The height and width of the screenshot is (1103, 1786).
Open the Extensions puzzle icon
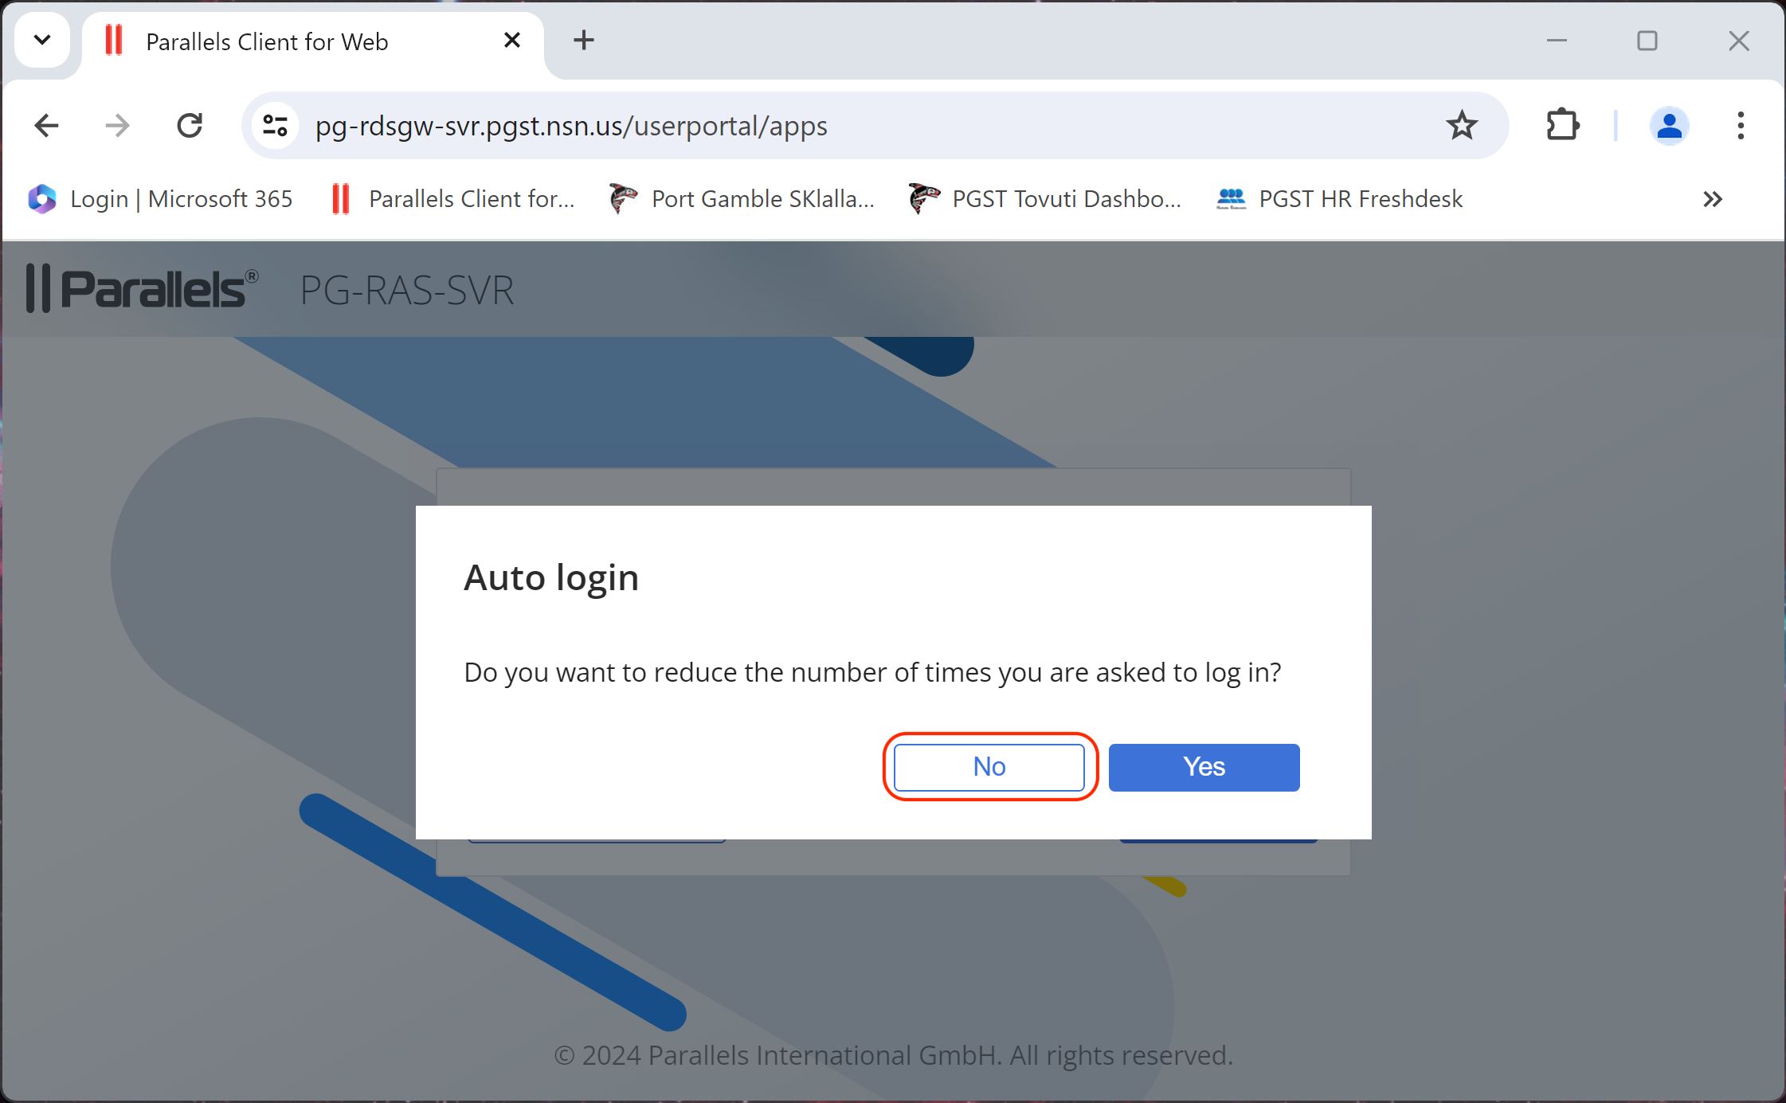point(1562,126)
